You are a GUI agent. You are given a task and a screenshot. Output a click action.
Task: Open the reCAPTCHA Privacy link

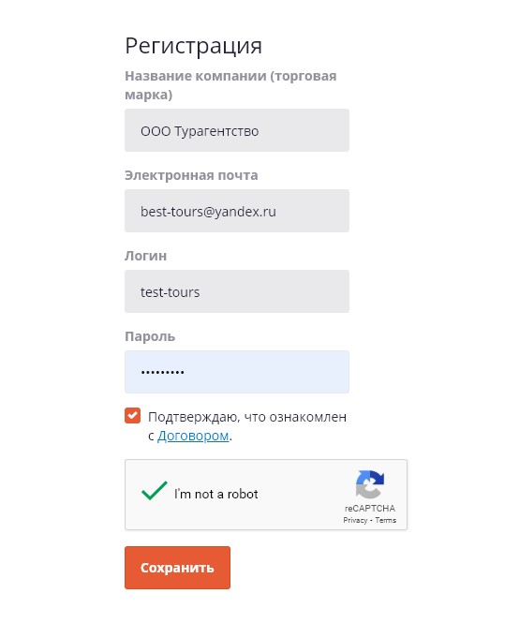[x=355, y=520]
